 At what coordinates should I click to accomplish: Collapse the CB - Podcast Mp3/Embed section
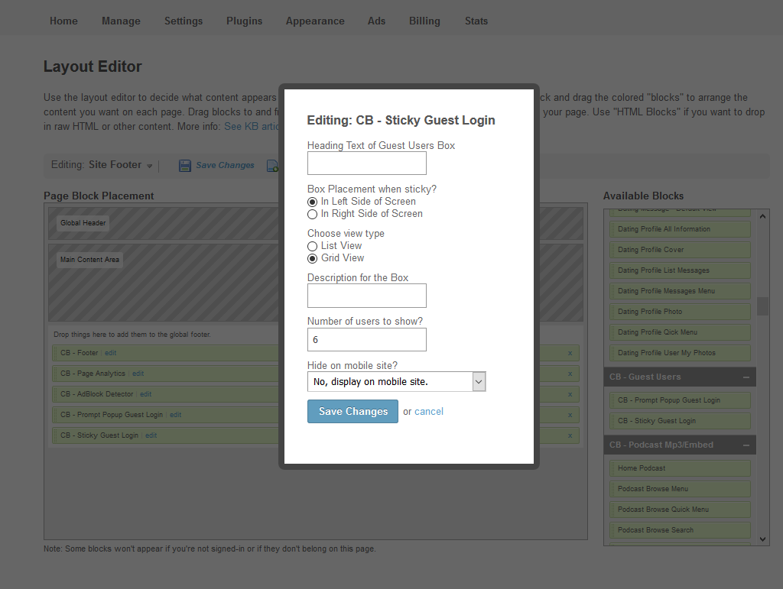tap(746, 445)
